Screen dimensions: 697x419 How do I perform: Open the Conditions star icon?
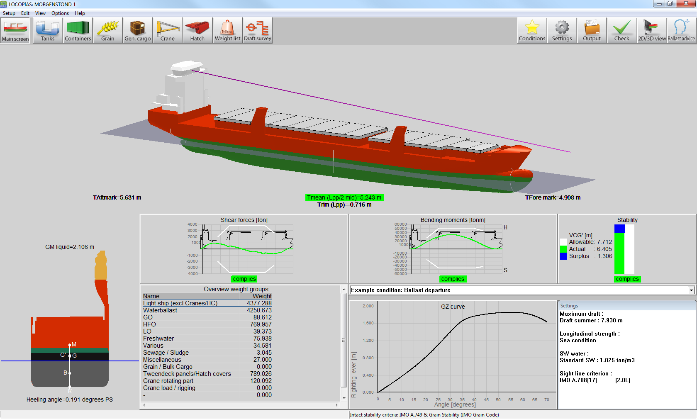pos(532,31)
